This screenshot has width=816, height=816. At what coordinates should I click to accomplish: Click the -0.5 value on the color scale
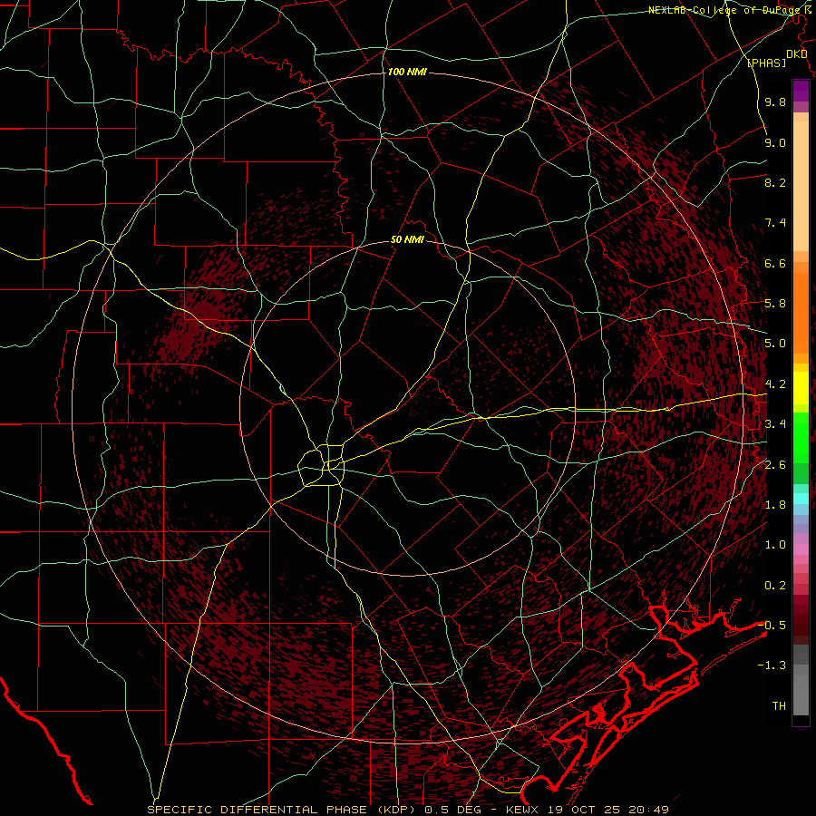[772, 626]
